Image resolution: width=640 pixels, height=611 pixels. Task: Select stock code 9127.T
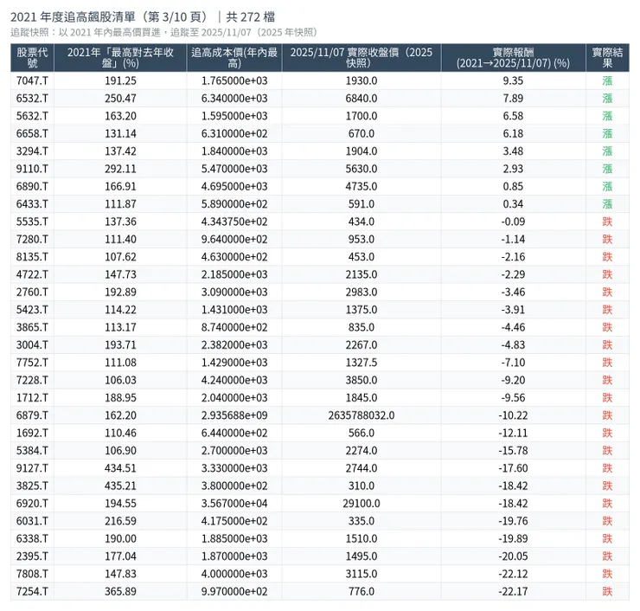click(x=32, y=468)
